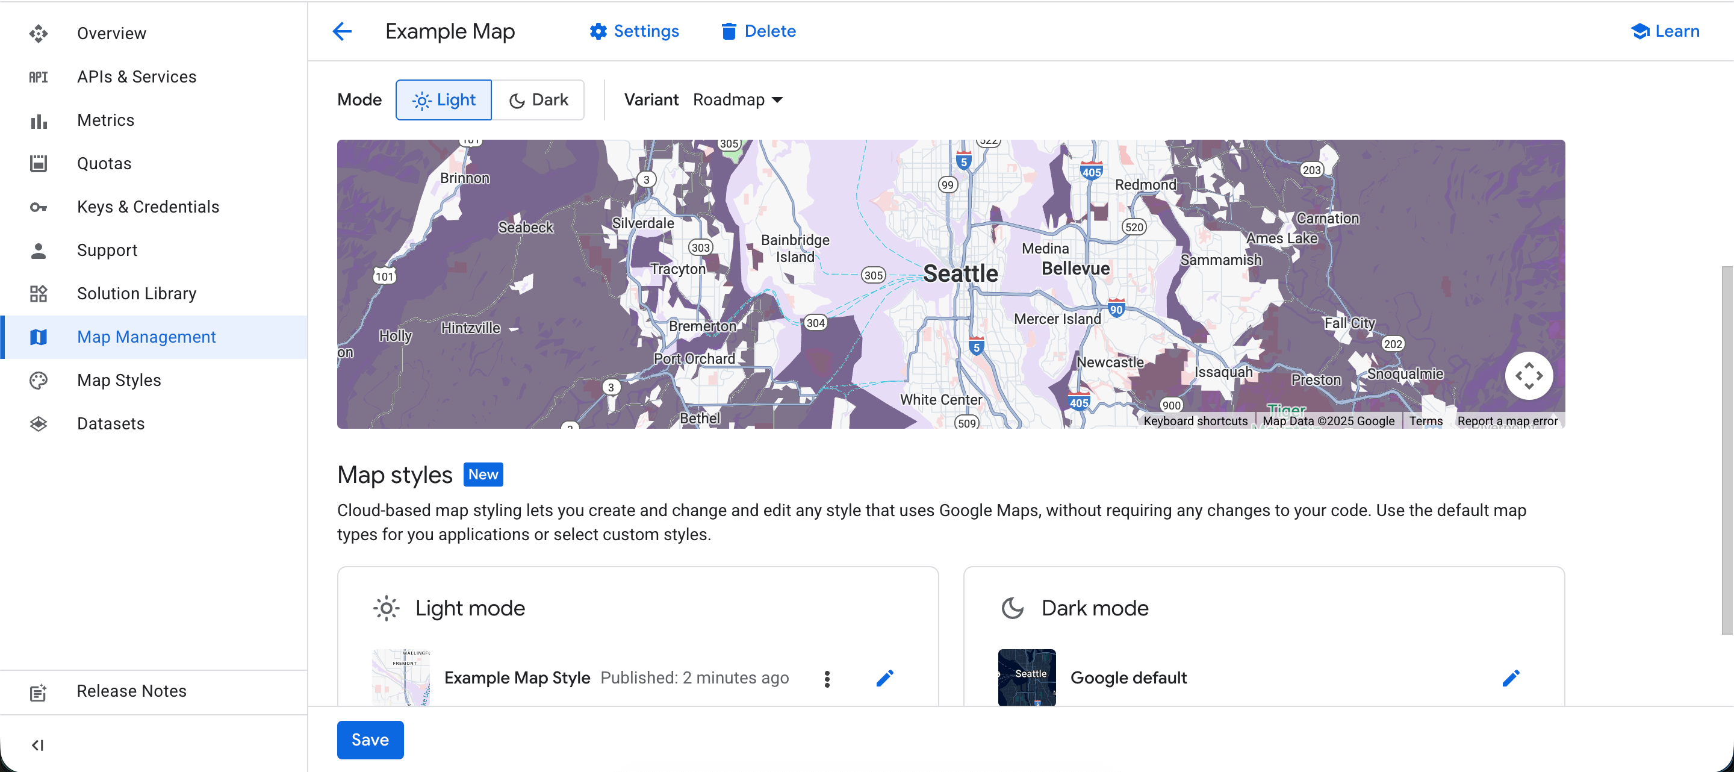Open Release Notes

131,691
